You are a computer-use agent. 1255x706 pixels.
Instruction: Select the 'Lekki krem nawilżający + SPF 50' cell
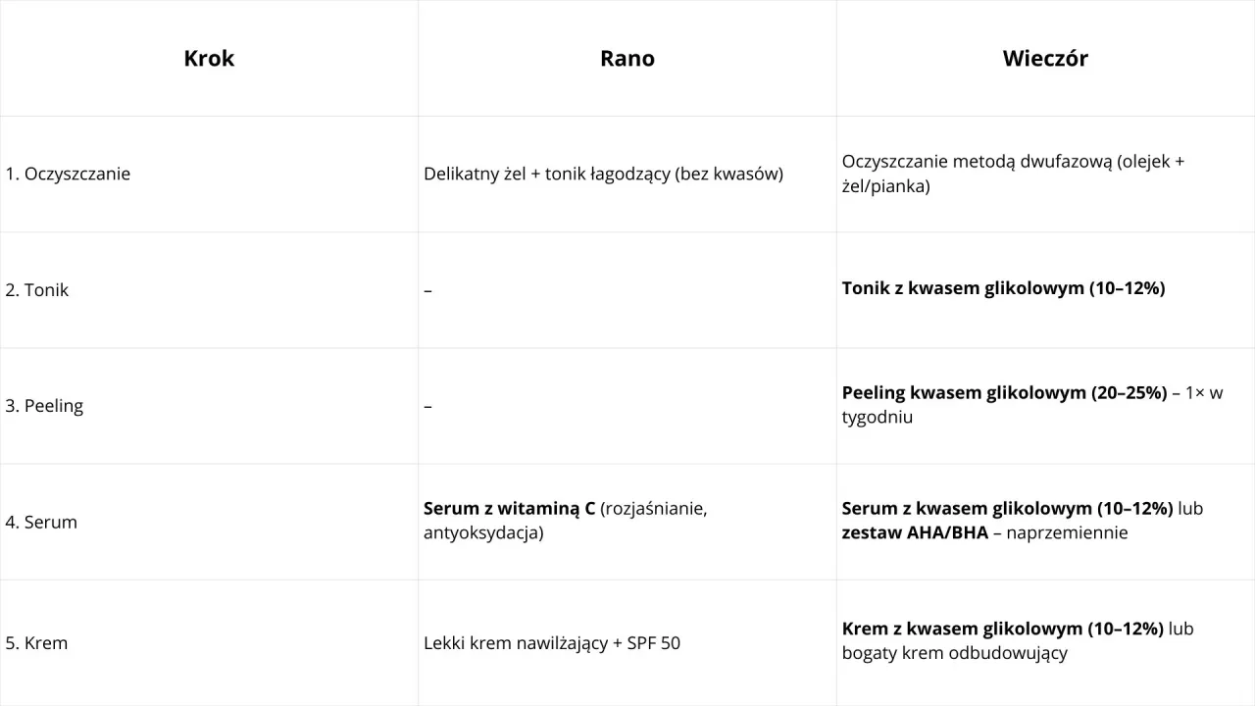[552, 643]
